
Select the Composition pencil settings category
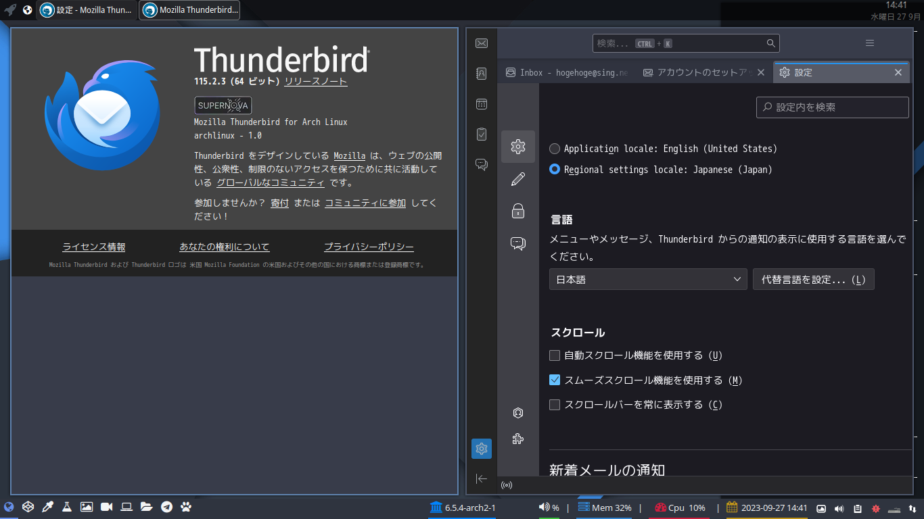pyautogui.click(x=518, y=179)
